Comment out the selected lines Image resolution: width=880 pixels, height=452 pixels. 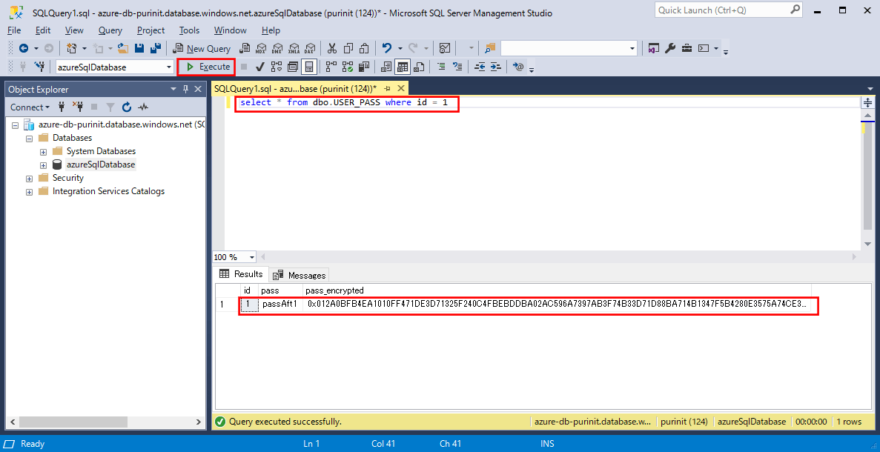click(441, 67)
